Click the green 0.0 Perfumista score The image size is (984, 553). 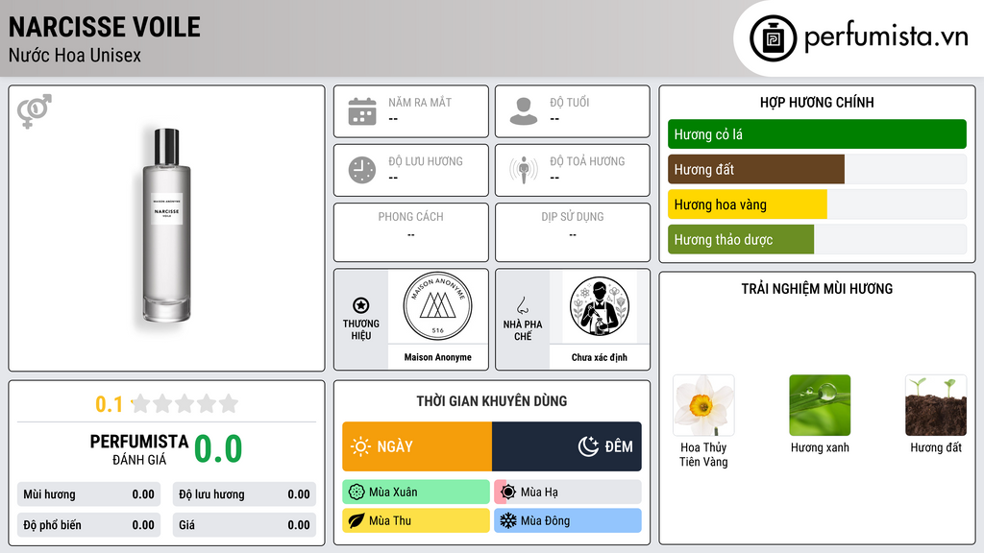coord(218,449)
